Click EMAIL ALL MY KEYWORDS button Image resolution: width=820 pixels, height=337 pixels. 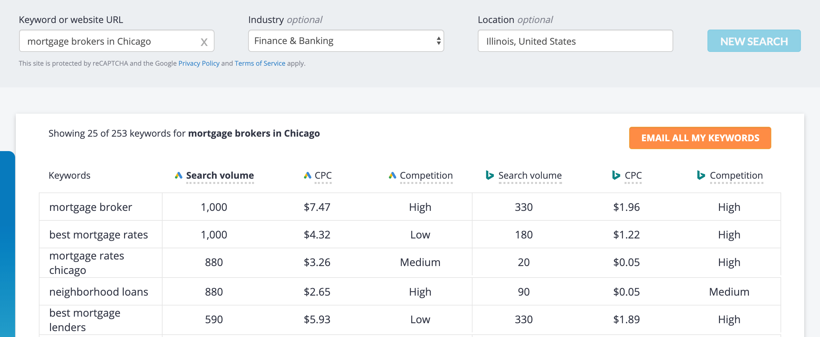[x=700, y=138]
